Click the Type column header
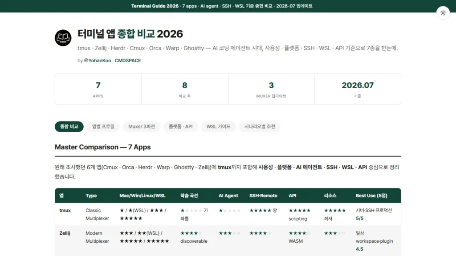The width and height of the screenshot is (456, 256). click(91, 196)
